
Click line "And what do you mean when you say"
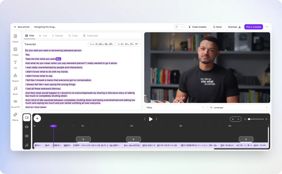point(71,63)
